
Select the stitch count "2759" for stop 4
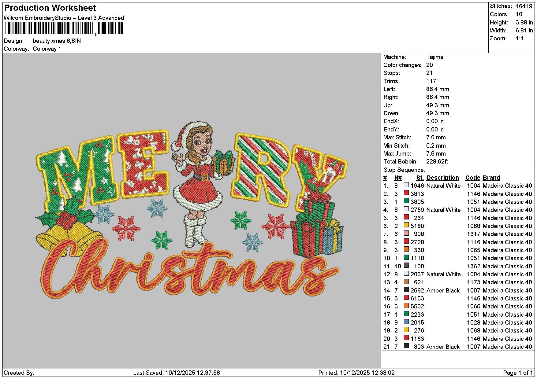coord(417,210)
